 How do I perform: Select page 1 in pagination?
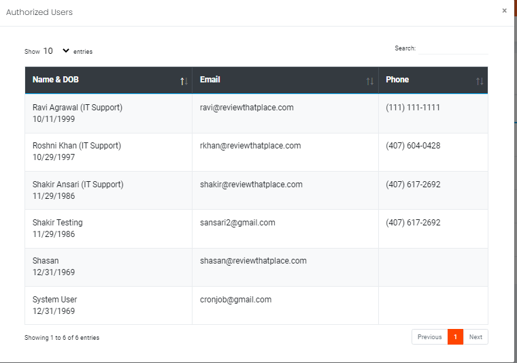point(455,337)
